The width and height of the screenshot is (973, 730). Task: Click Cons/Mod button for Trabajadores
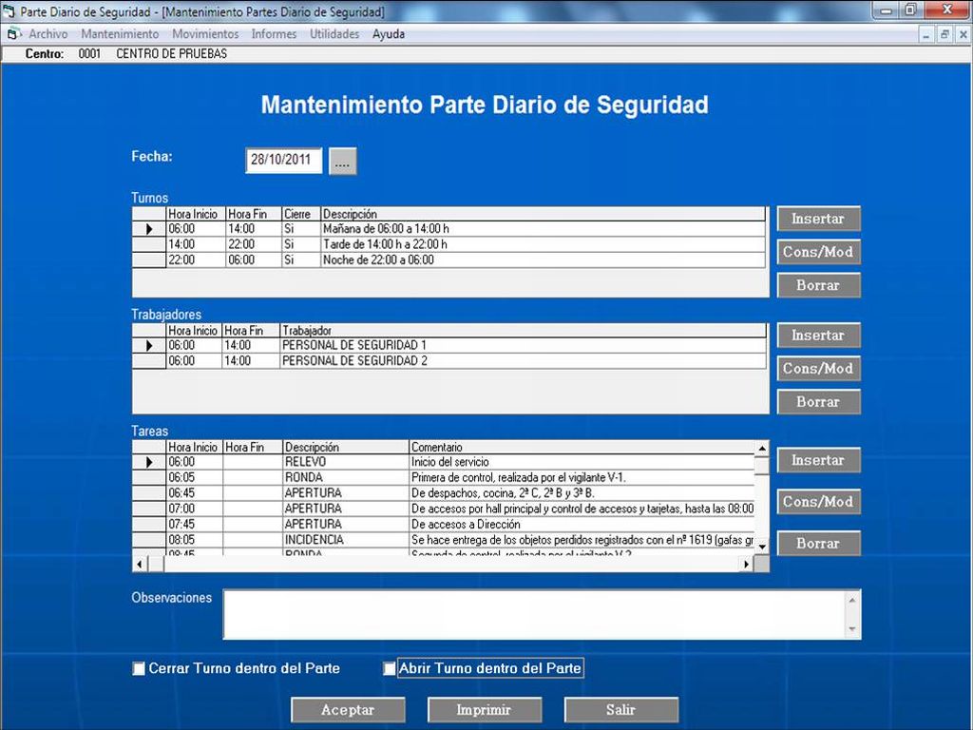pos(818,369)
